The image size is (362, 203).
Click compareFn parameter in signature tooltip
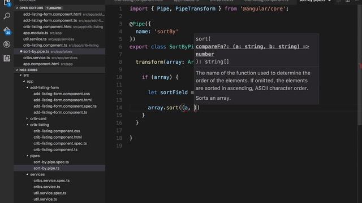tap(252, 50)
